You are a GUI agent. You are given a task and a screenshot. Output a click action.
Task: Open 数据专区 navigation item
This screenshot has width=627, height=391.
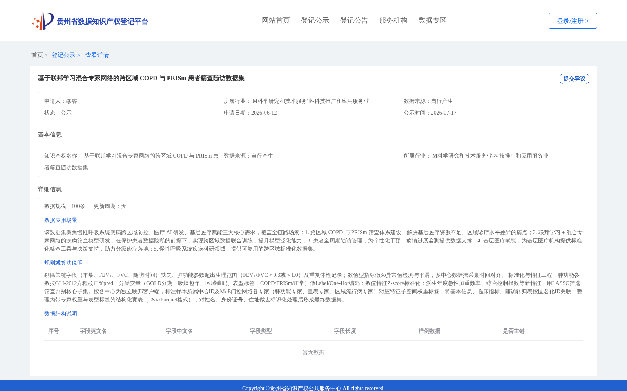(x=433, y=20)
